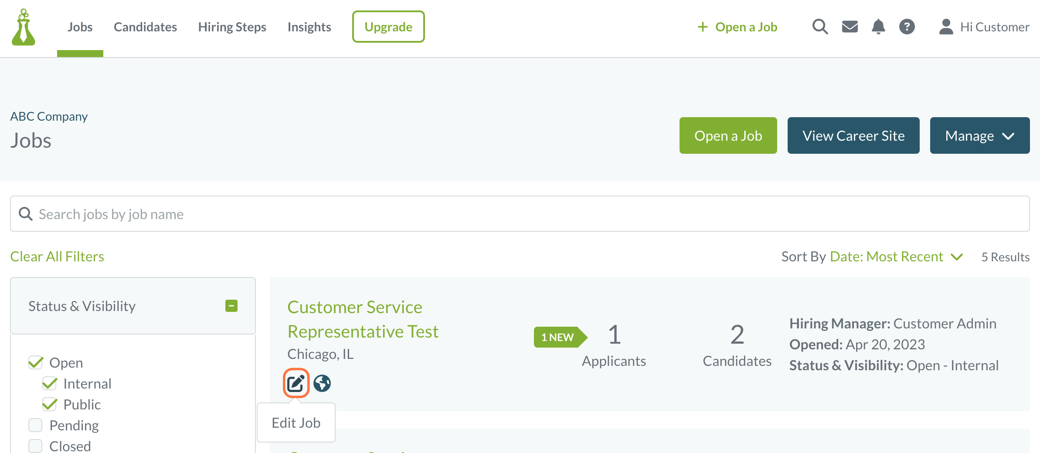Image resolution: width=1040 pixels, height=453 pixels.
Task: View notifications via the bell icon
Action: tap(878, 27)
